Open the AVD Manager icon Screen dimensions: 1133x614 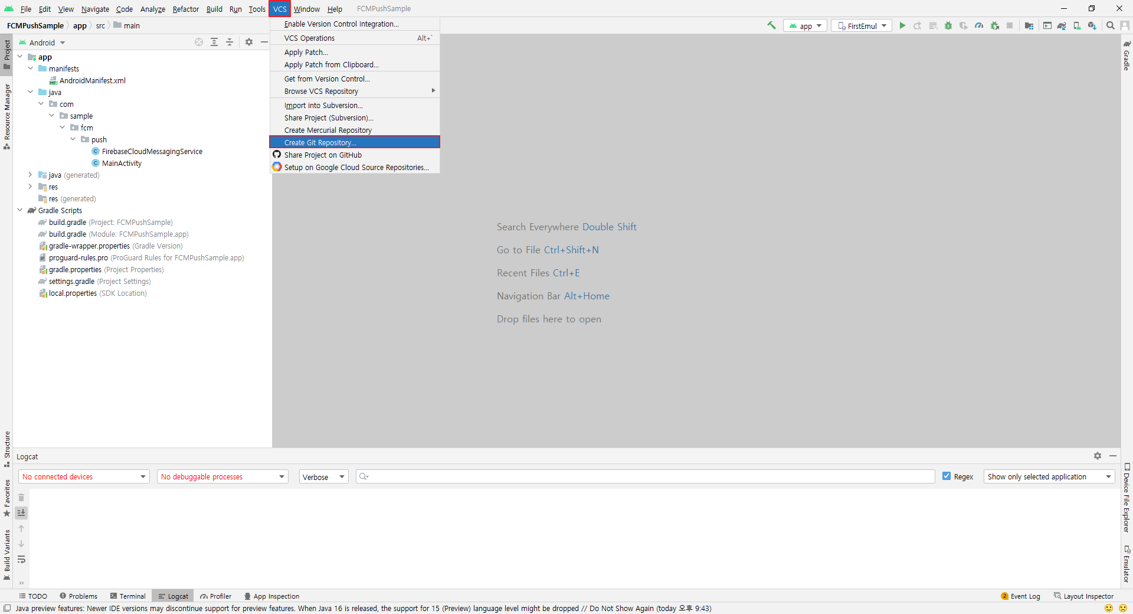coord(1077,25)
